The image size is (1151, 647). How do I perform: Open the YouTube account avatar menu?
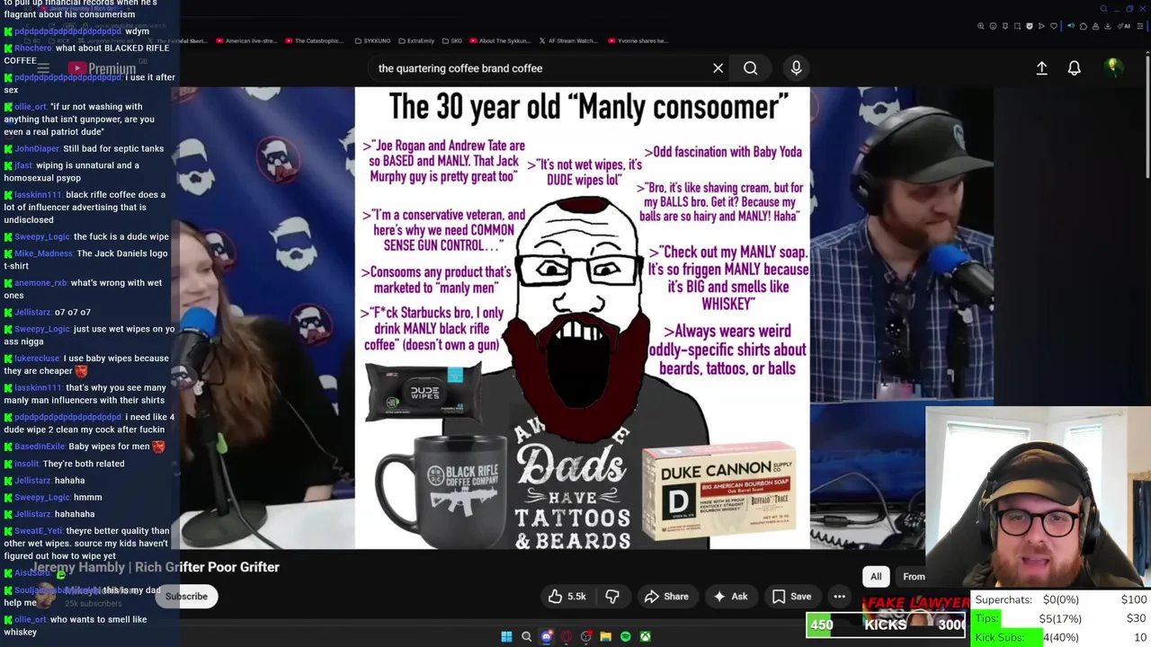tap(1113, 67)
